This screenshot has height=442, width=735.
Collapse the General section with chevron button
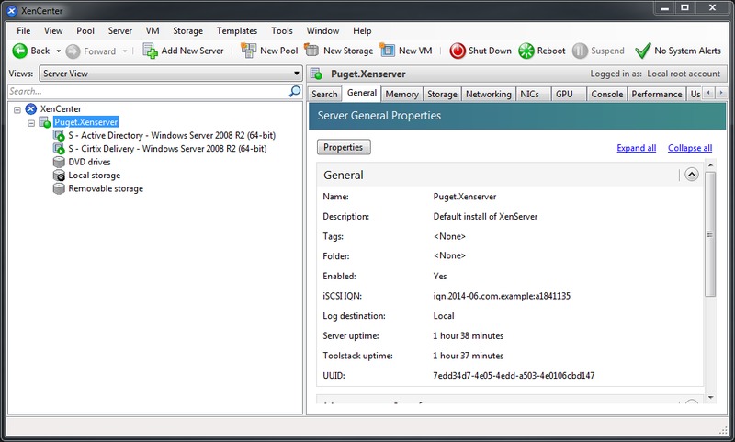pos(692,175)
